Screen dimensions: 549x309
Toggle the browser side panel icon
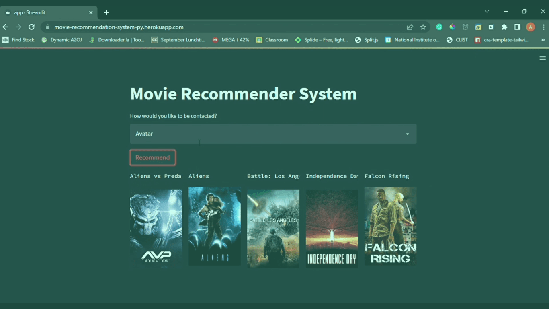tap(517, 27)
